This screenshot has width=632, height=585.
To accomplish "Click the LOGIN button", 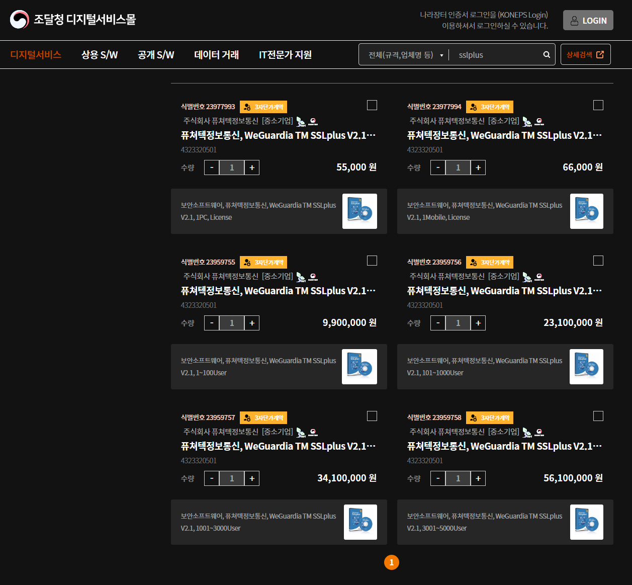I will point(588,21).
